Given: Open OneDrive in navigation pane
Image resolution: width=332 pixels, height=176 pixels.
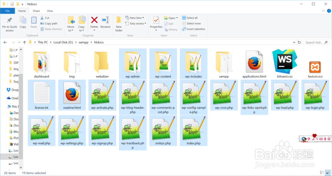Looking at the screenshot, I should tap(13, 98).
